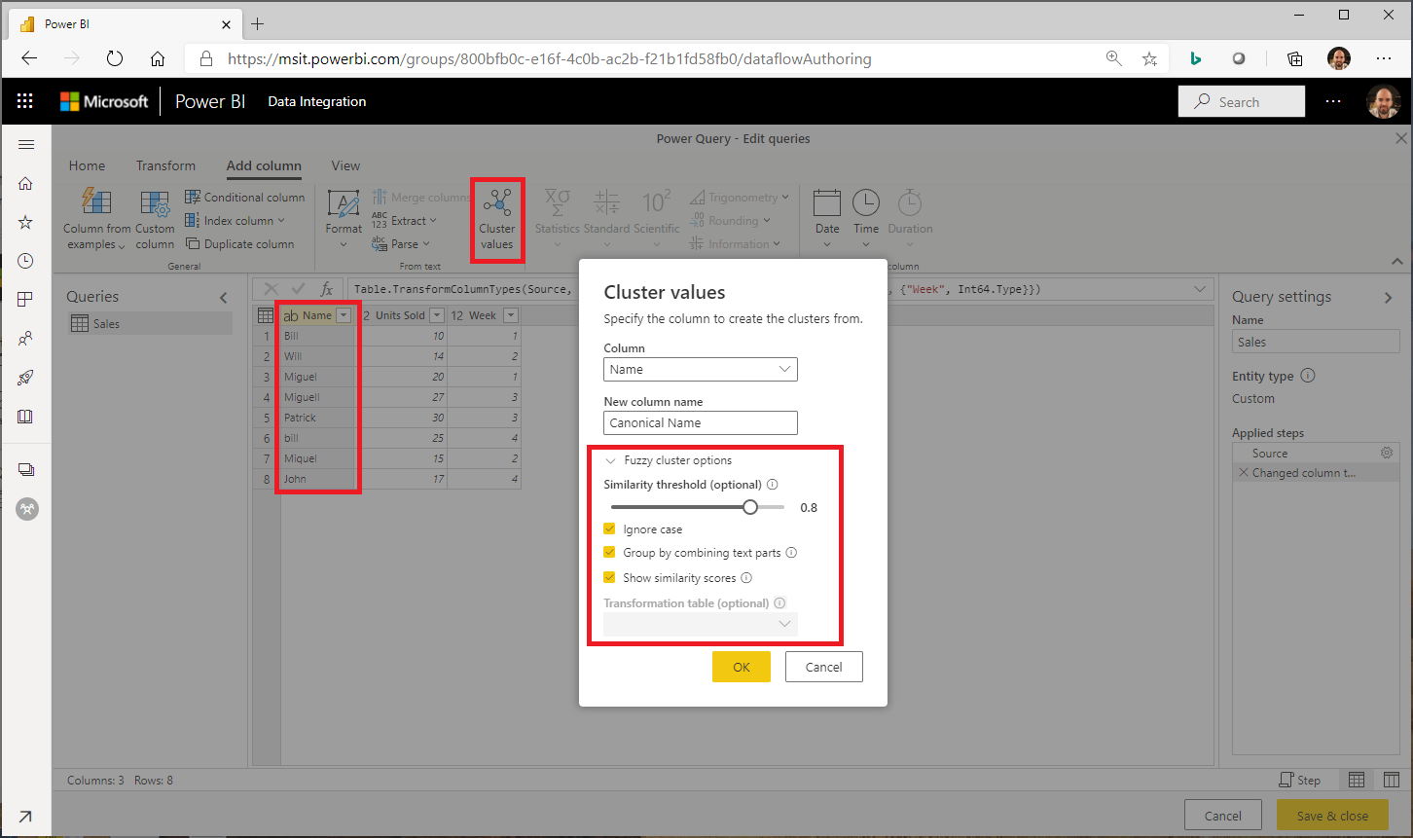The height and width of the screenshot is (838, 1413).
Task: Click the Power BI Search box
Action: [x=1242, y=101]
